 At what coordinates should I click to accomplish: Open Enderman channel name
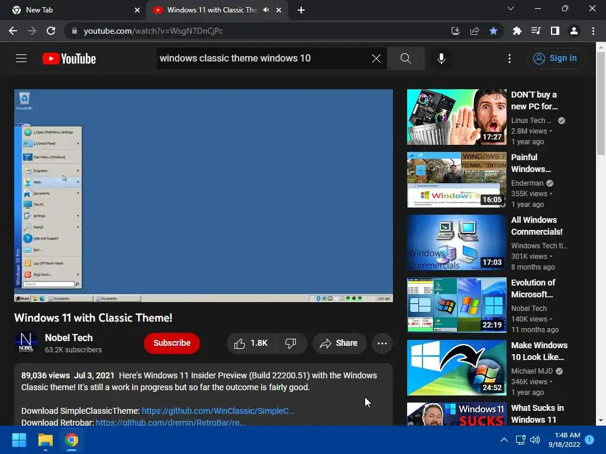click(527, 183)
